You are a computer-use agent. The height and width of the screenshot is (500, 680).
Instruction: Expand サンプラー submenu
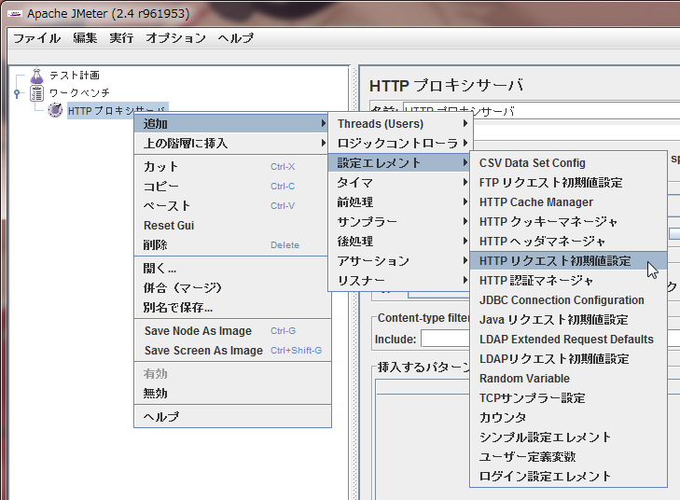400,222
